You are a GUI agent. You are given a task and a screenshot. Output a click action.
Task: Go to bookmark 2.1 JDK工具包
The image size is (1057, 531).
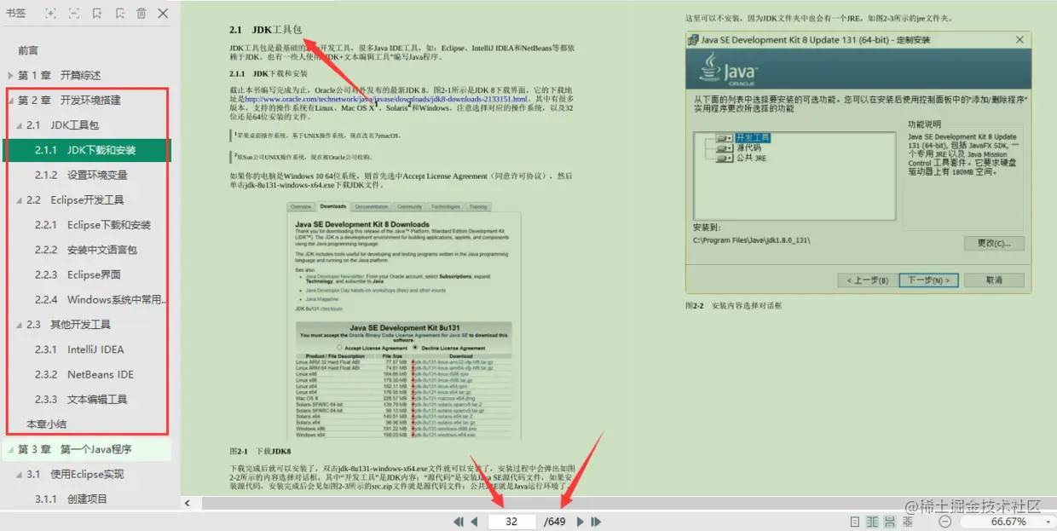click(62, 125)
